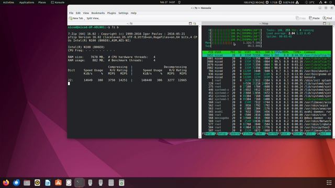The image size is (335, 188).
Task: Focus the htop pane title header
Action: (264, 23)
